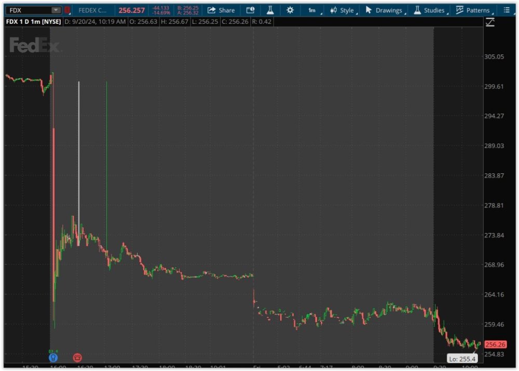Click the red phone earnings call marker
This screenshot has width=519, height=371.
77,358
